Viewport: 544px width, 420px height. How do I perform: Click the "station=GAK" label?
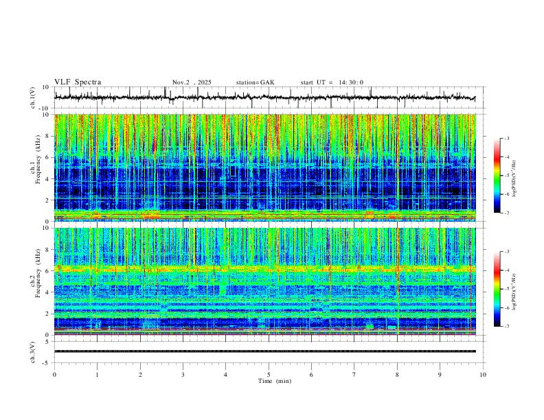coord(255,82)
